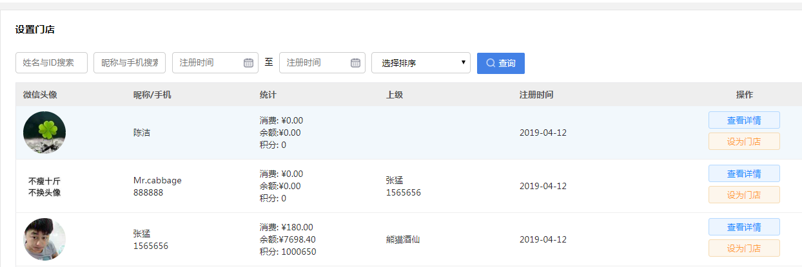The image size is (802, 267).
Task: View details for Mr.cabbage
Action: tap(743, 174)
